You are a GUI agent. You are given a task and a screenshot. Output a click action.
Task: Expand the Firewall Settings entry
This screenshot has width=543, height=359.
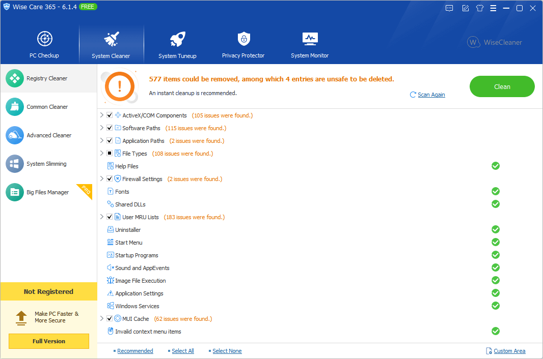click(x=102, y=179)
